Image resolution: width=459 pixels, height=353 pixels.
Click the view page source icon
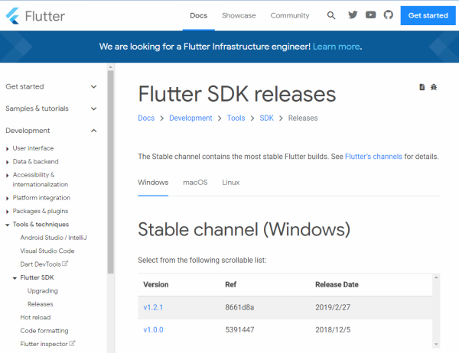tap(422, 87)
